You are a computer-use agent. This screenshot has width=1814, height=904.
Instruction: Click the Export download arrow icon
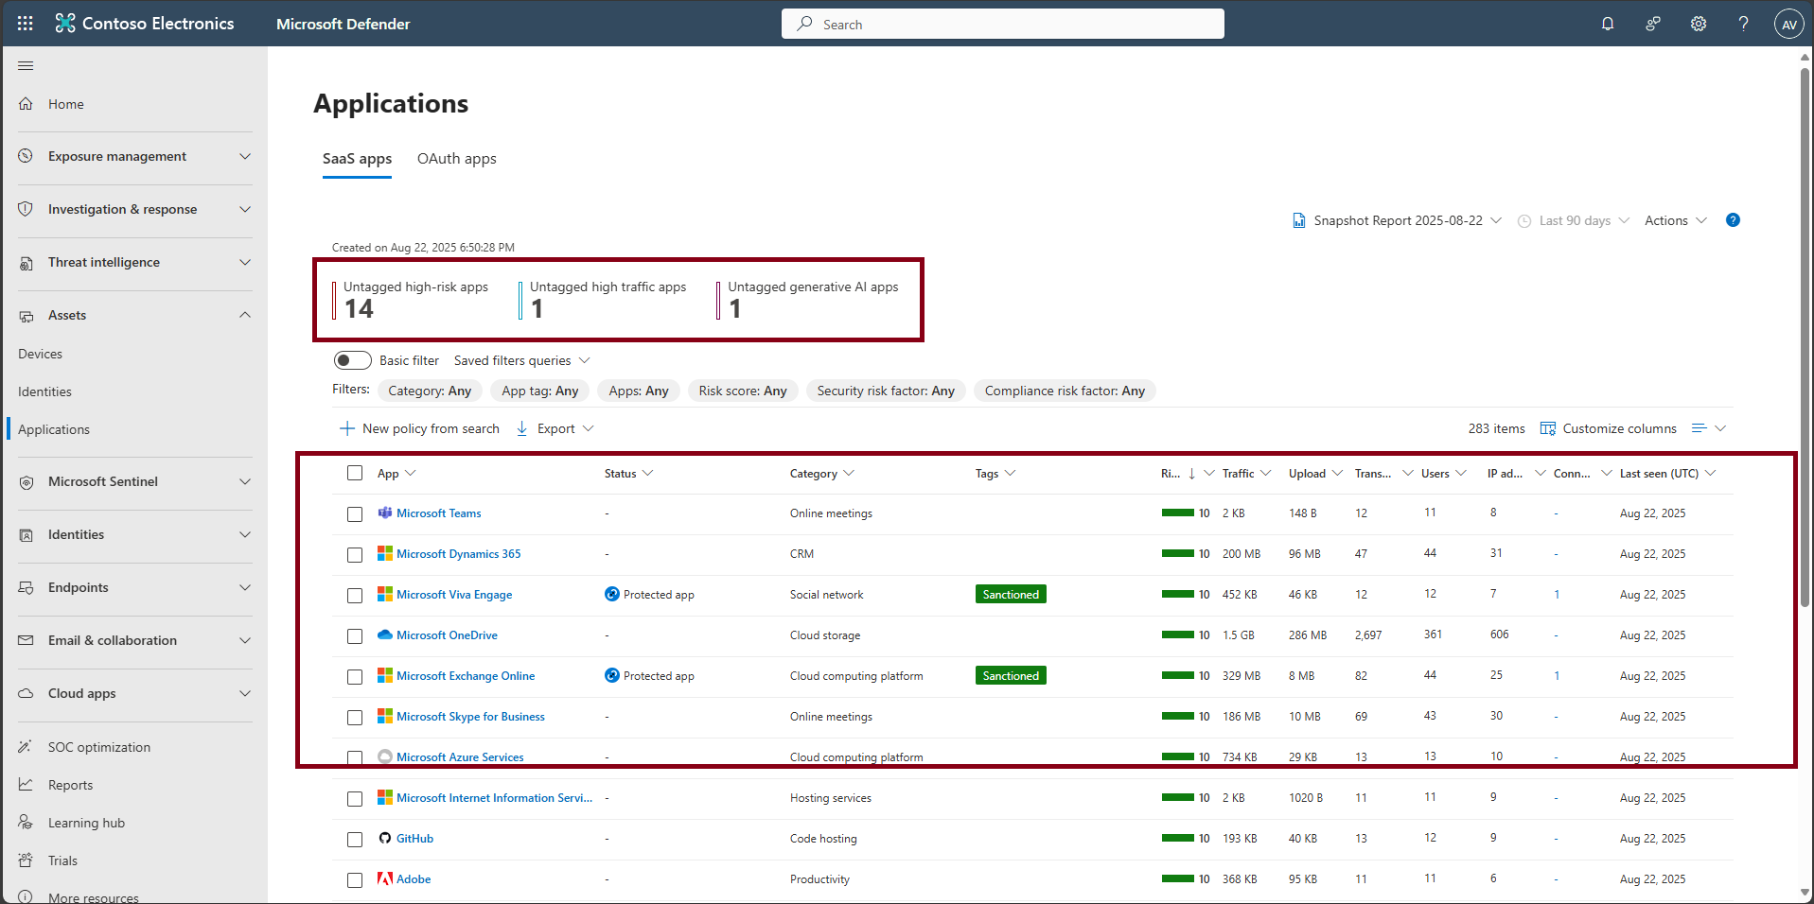[x=522, y=428]
